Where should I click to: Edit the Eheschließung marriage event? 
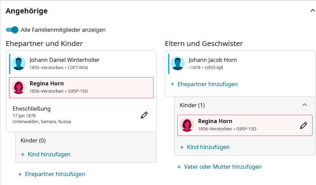tap(144, 115)
